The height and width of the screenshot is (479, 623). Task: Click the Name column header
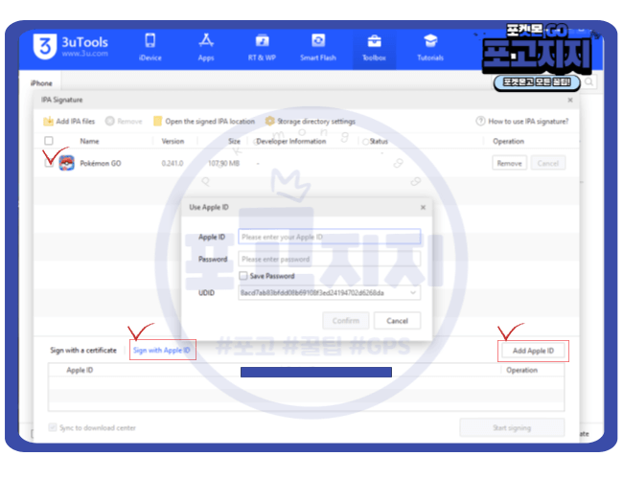(x=89, y=142)
